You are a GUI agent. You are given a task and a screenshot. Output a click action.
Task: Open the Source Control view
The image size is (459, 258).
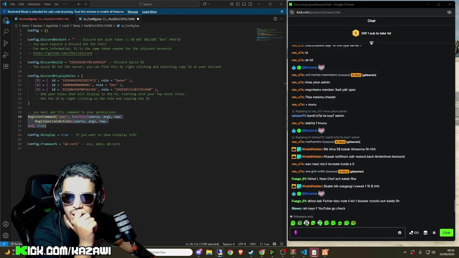6,43
